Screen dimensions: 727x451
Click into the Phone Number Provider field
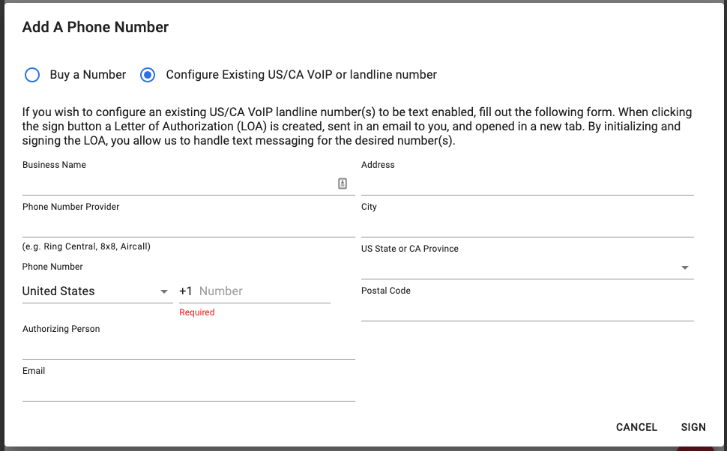[x=189, y=225]
